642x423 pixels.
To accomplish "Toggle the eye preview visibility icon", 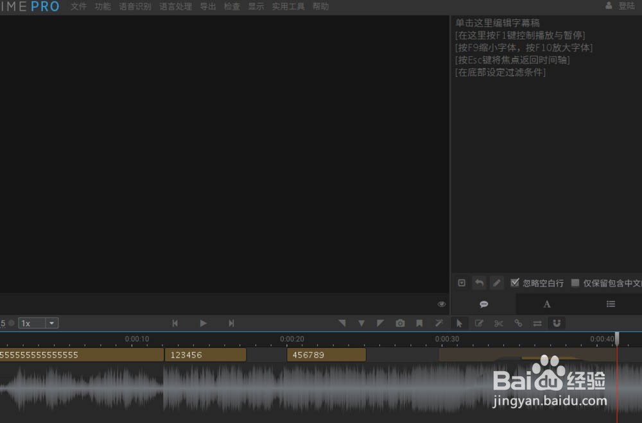I will pyautogui.click(x=442, y=304).
